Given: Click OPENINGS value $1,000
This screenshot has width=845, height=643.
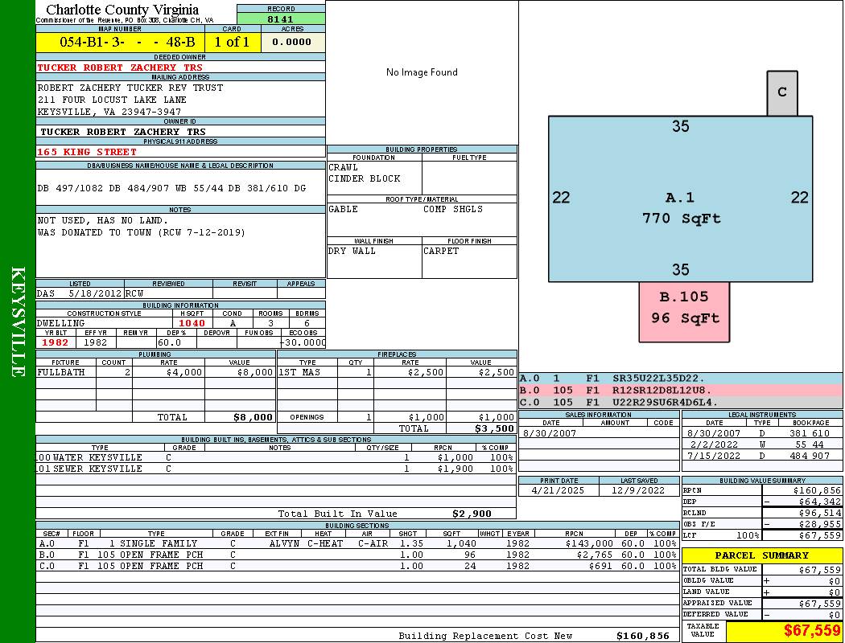Looking at the screenshot, I should 497,417.
